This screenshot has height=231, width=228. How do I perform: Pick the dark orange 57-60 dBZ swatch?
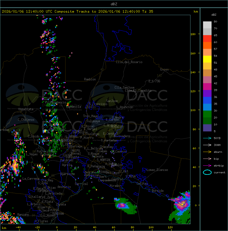click(207, 46)
